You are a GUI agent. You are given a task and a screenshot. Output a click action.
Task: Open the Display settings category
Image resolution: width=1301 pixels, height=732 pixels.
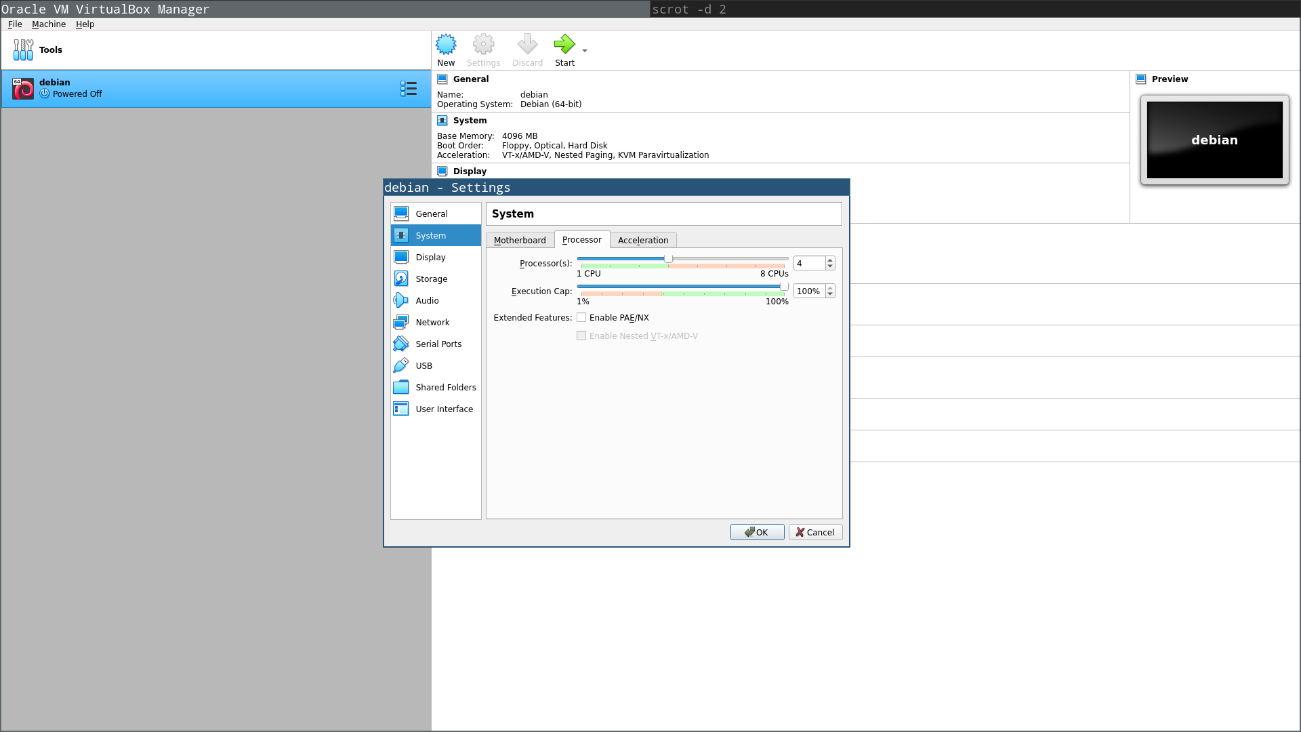[436, 257]
